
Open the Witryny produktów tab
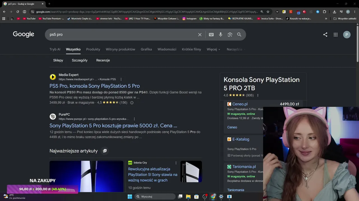120,49
